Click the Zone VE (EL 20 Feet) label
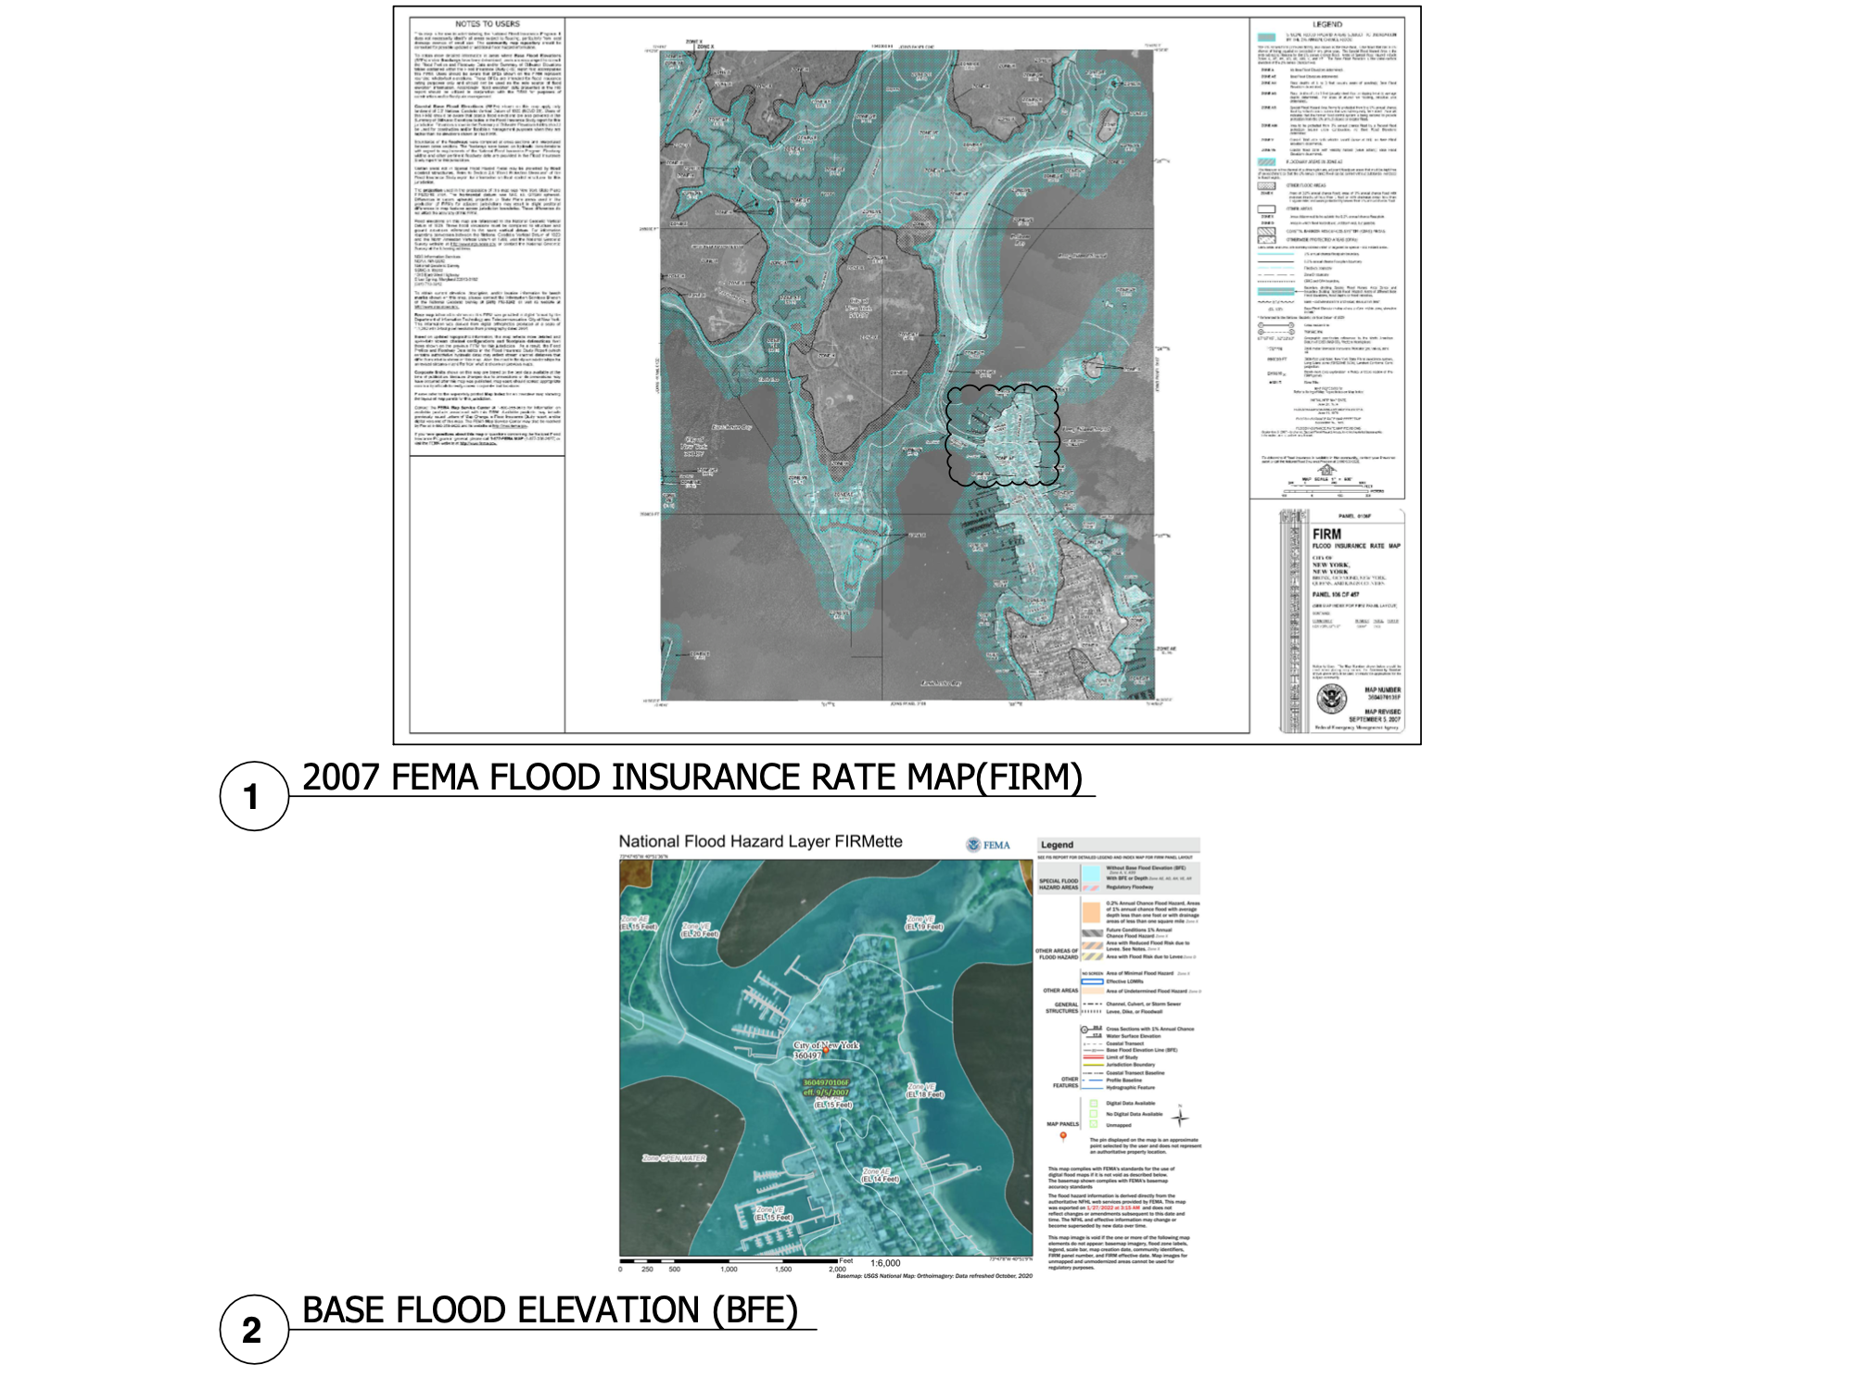 (x=699, y=929)
